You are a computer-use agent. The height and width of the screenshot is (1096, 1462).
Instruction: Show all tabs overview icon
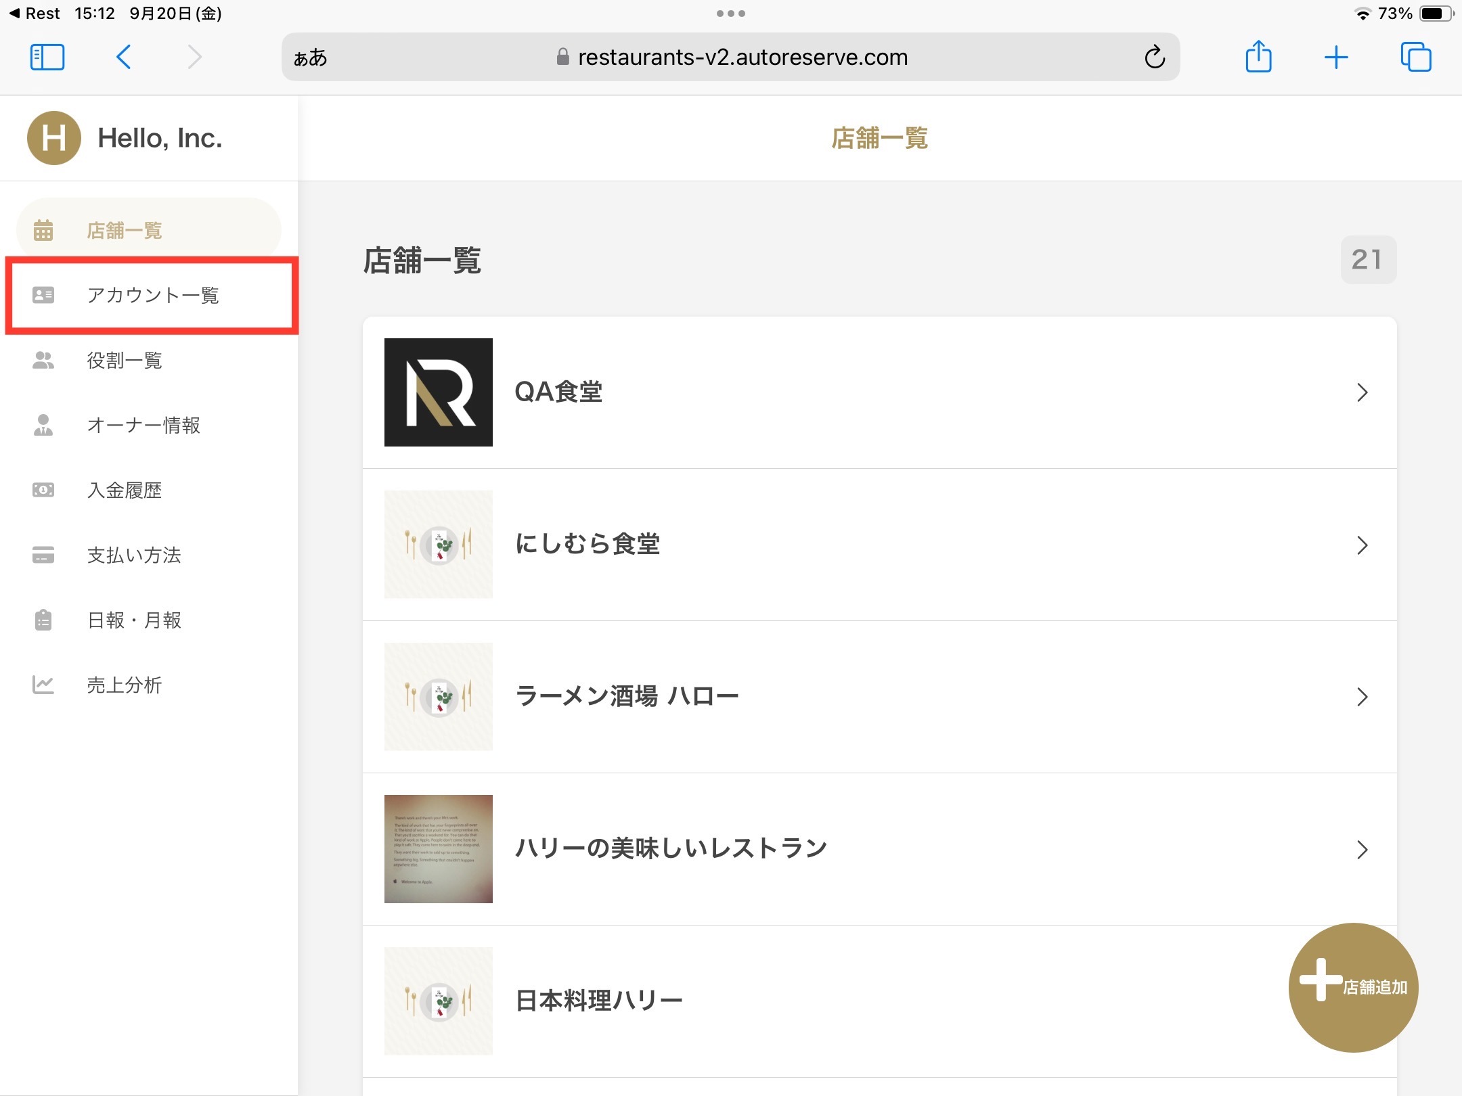click(x=1416, y=58)
